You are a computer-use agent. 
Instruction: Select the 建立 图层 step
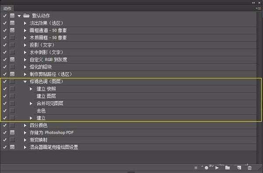[x=46, y=96]
